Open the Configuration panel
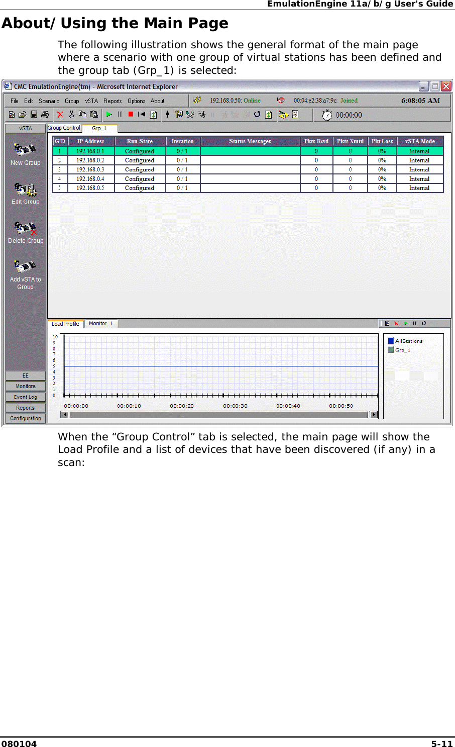Viewport: 455px width, 747px height. pyautogui.click(x=25, y=418)
